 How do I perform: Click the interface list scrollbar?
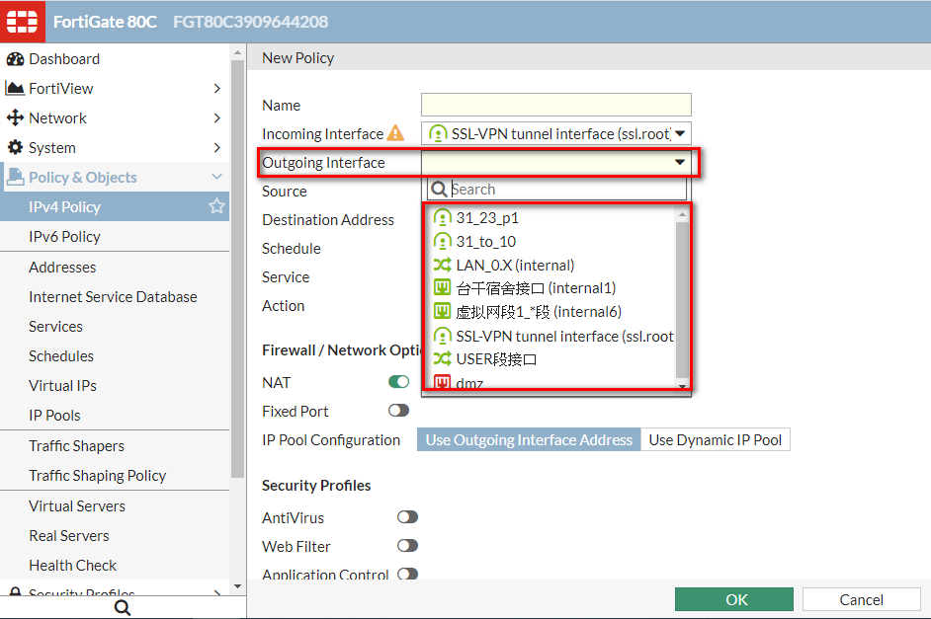(682, 299)
